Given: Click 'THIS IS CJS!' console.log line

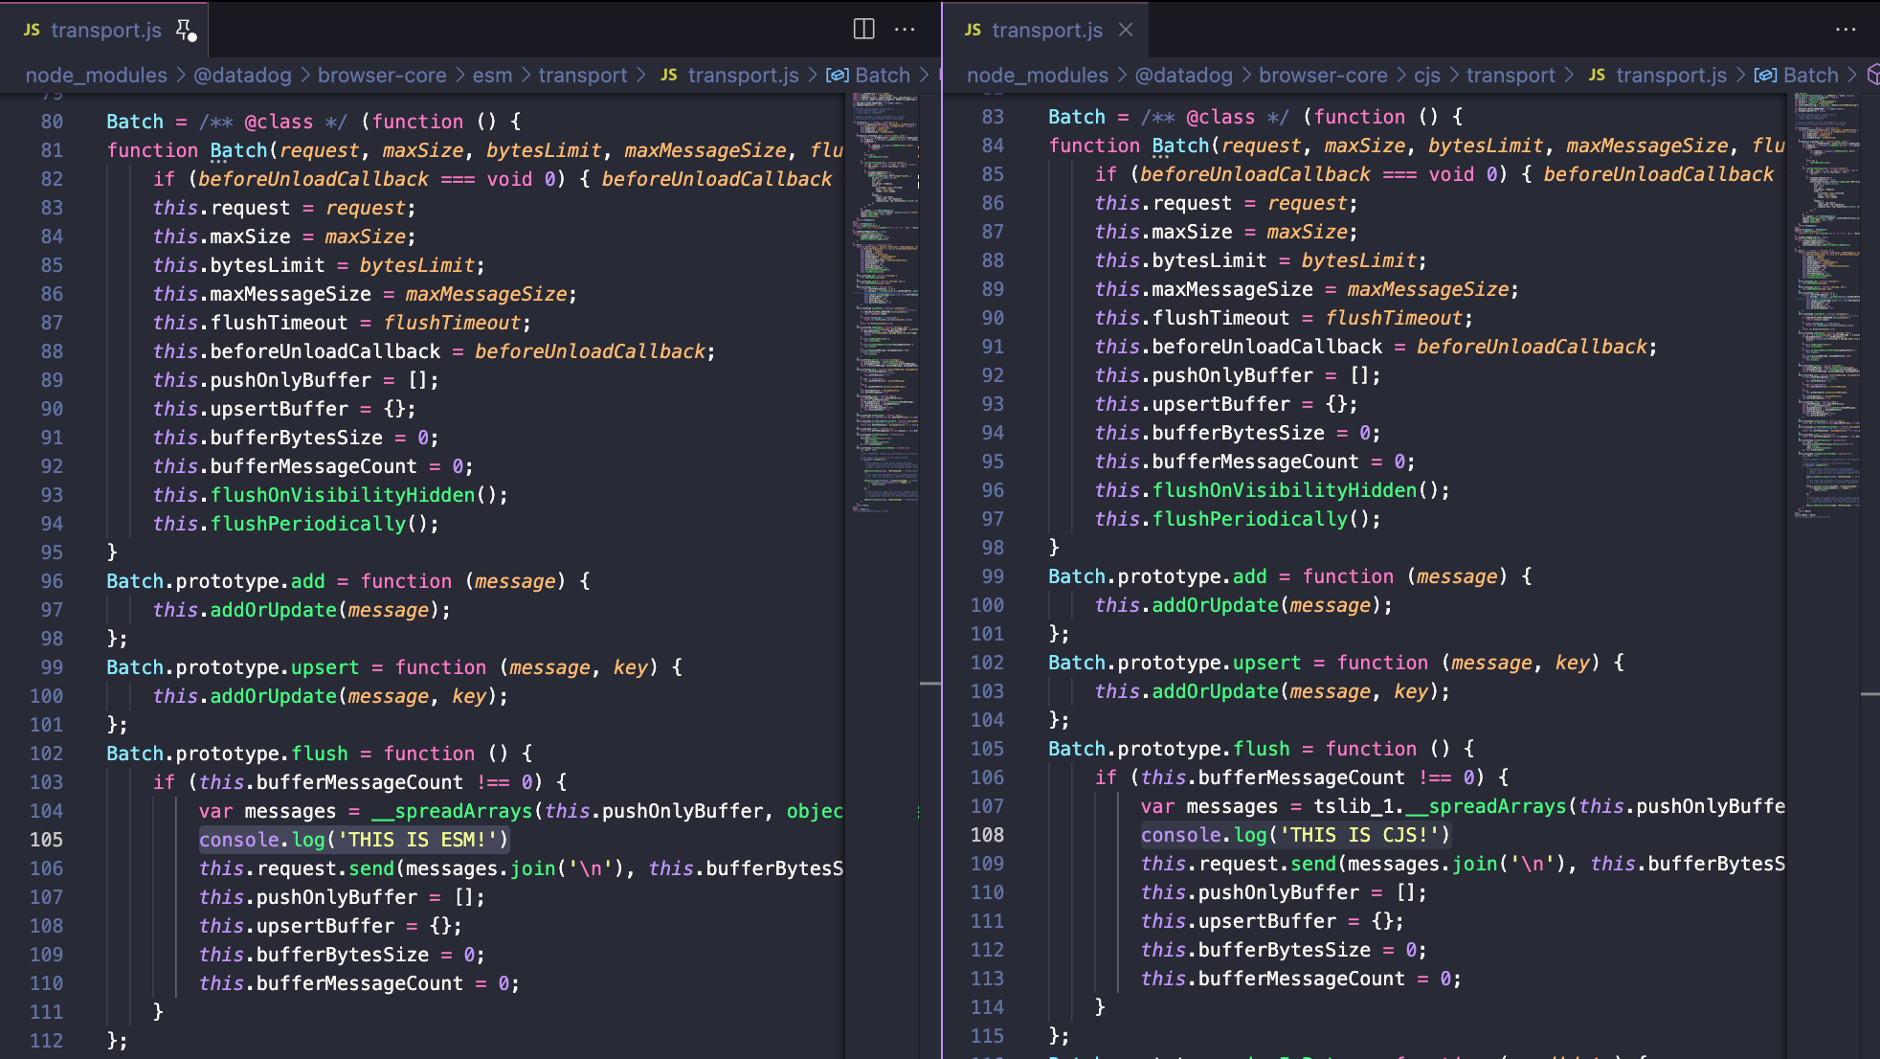Looking at the screenshot, I should [x=1295, y=835].
